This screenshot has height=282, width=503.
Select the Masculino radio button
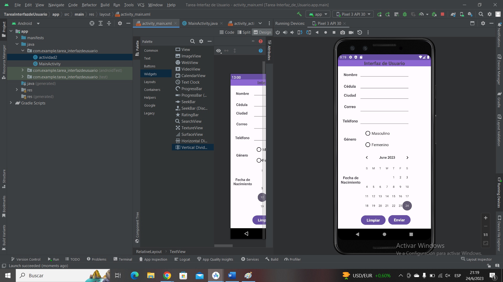click(x=368, y=133)
